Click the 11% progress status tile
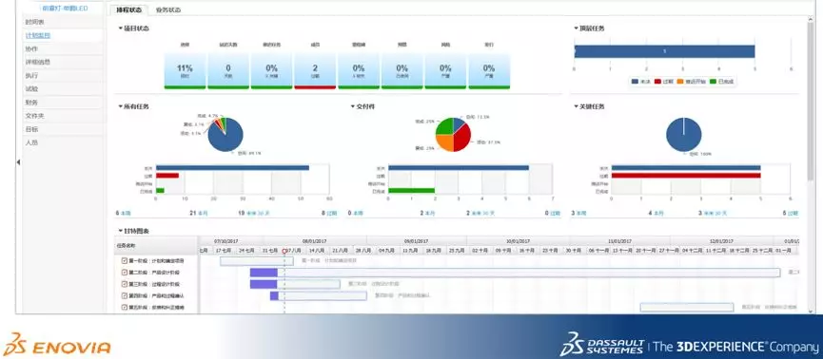This screenshot has height=359, width=823. tap(185, 70)
